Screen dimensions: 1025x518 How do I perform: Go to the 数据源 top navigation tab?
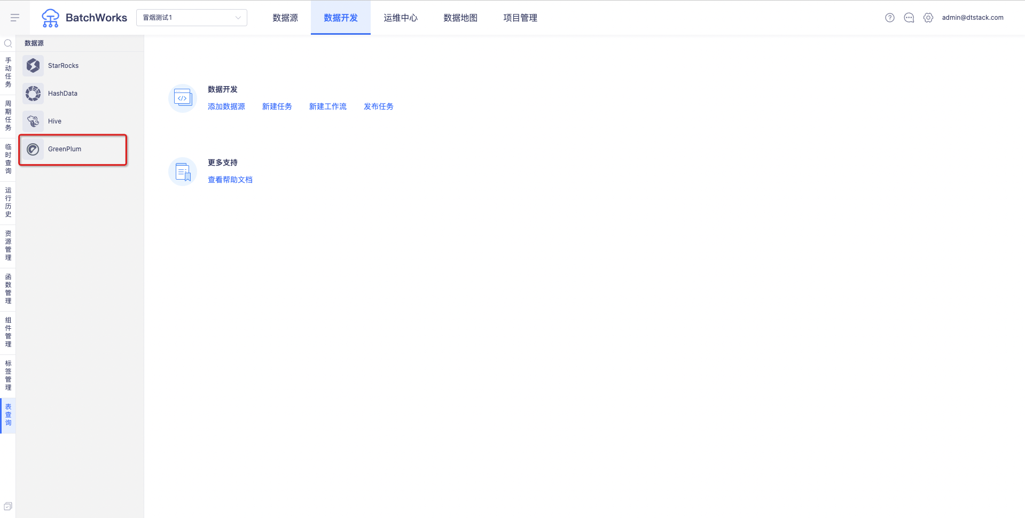[x=285, y=18]
